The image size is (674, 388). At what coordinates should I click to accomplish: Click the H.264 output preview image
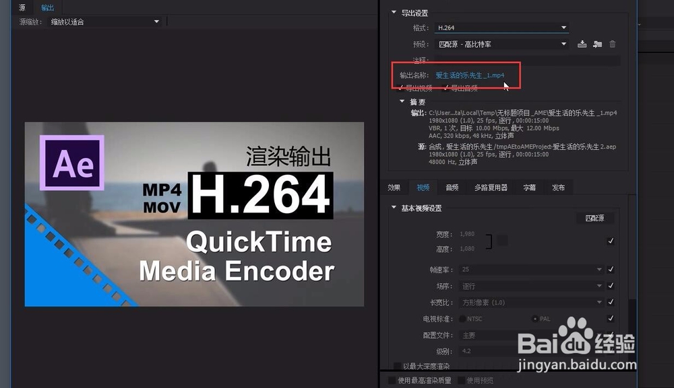194,215
